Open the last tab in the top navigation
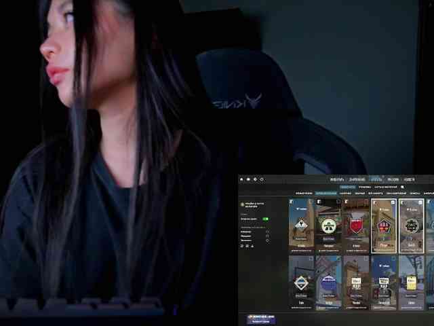 click(409, 179)
